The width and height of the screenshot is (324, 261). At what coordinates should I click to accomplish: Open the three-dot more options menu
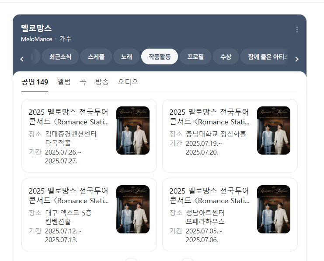297,30
